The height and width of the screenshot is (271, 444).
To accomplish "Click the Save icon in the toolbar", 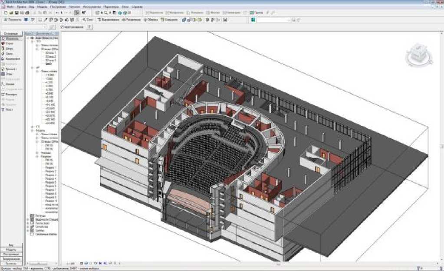I will (16, 13).
